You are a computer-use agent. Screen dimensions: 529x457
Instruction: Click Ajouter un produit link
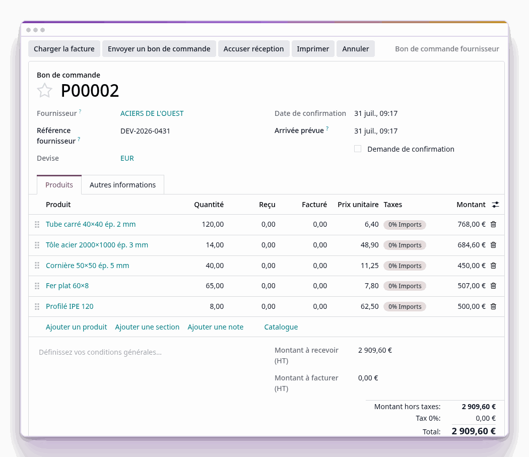(76, 327)
